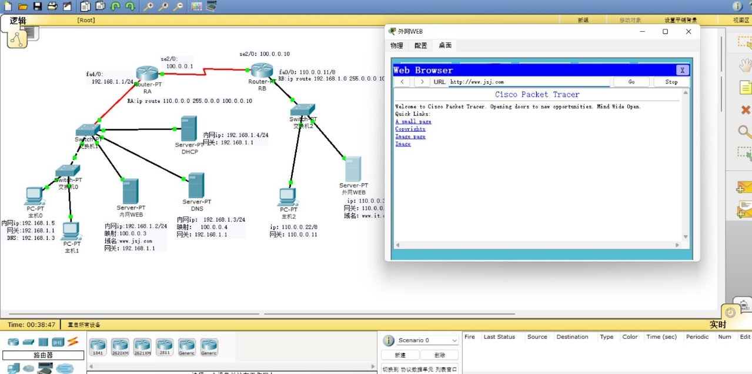
Task: Pick the 2811 router from device list
Action: point(165,346)
